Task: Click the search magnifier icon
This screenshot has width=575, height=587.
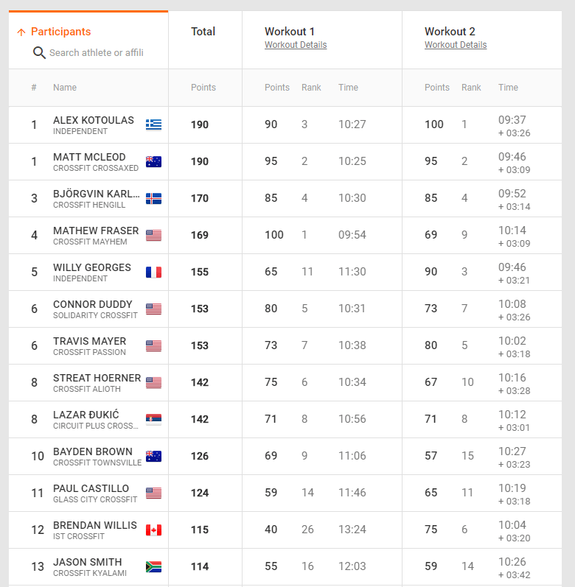Action: [39, 53]
